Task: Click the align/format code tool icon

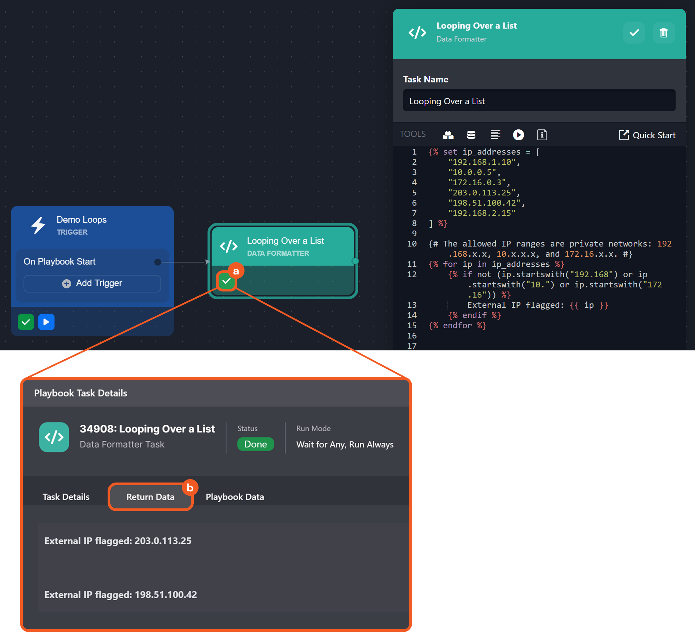Action: click(x=495, y=135)
